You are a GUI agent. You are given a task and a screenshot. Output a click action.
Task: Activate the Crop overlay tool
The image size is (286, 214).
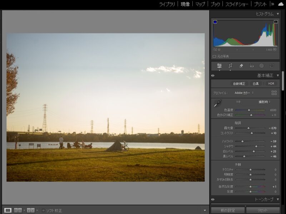(x=230, y=66)
